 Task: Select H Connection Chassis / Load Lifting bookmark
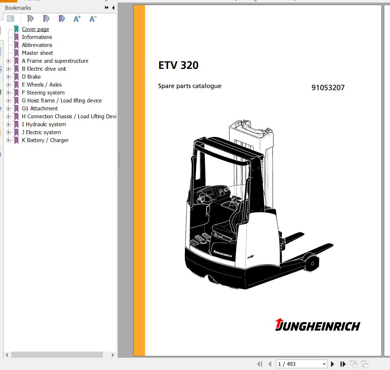point(69,116)
